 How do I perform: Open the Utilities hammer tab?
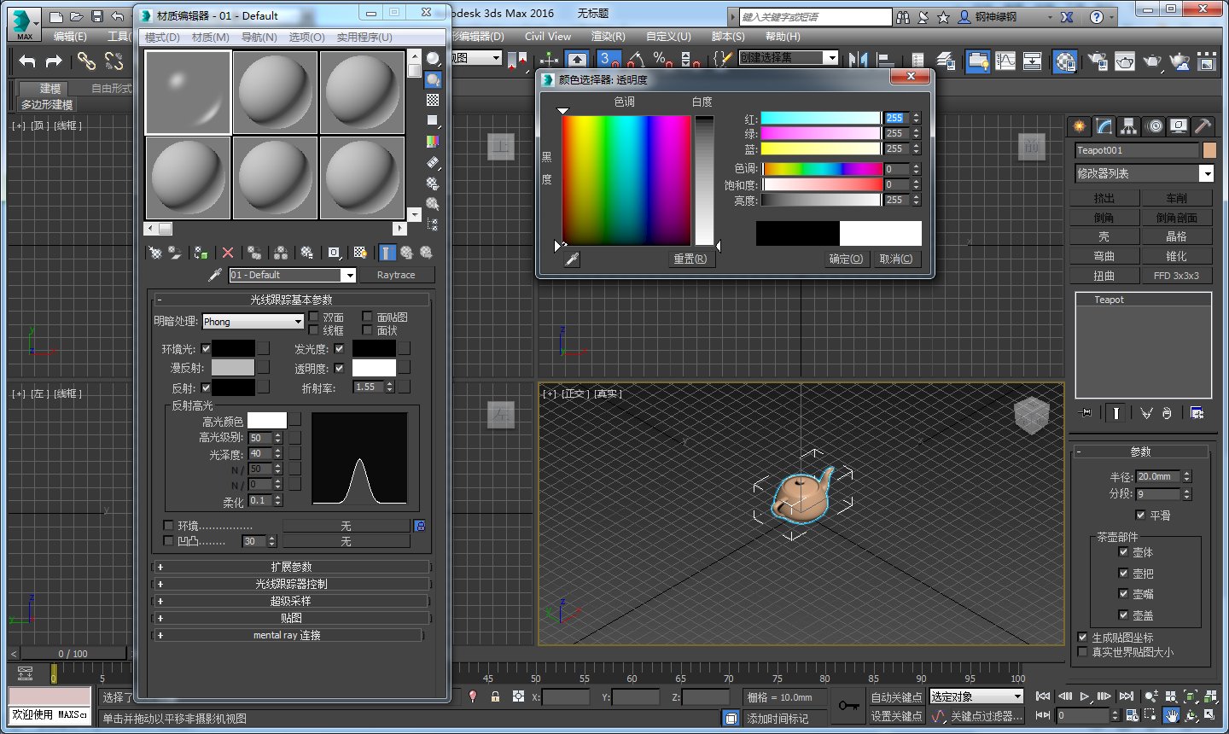click(1203, 126)
